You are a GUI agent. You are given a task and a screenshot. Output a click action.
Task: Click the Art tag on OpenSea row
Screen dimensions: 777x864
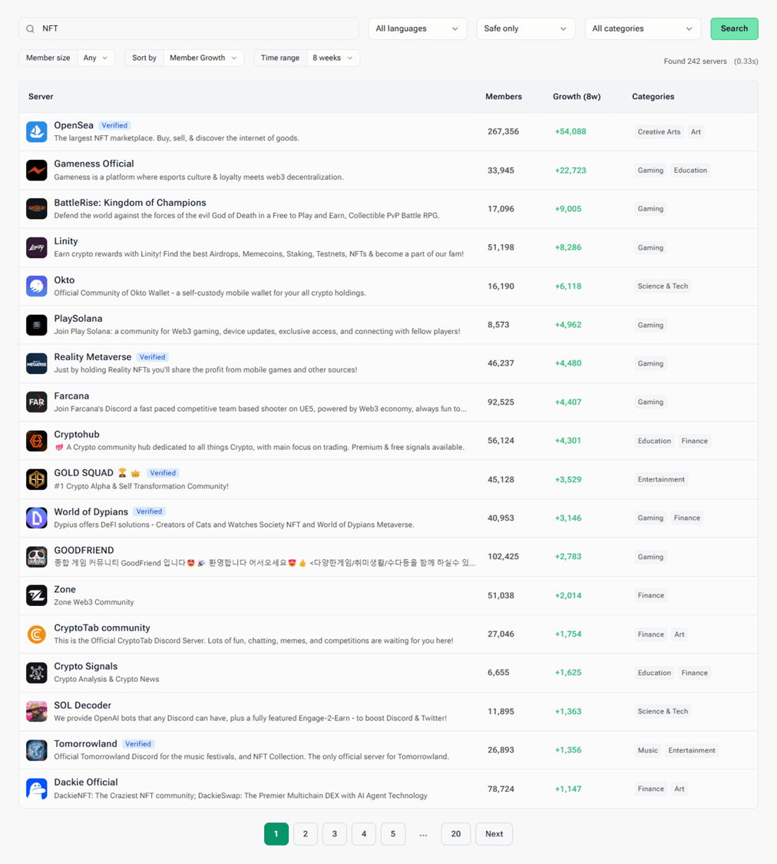696,131
